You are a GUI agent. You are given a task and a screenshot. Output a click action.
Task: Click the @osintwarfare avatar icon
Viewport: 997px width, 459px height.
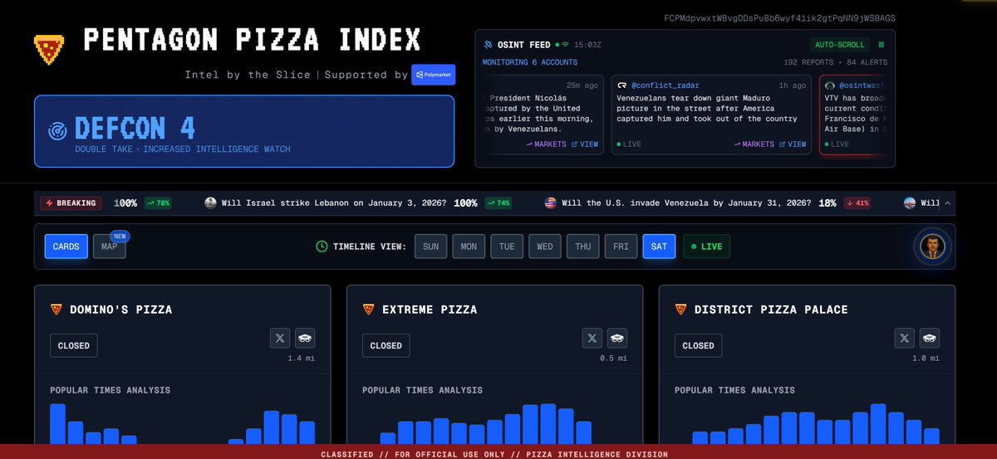[829, 85]
